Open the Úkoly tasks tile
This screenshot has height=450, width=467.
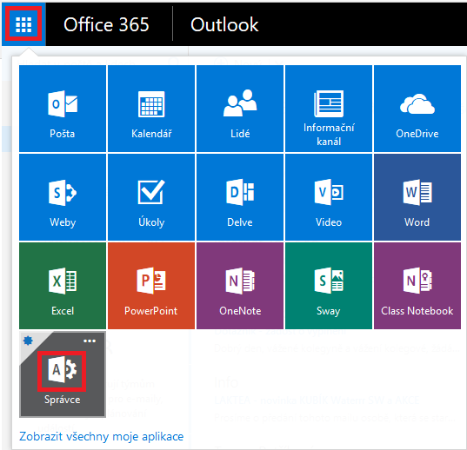(x=151, y=197)
